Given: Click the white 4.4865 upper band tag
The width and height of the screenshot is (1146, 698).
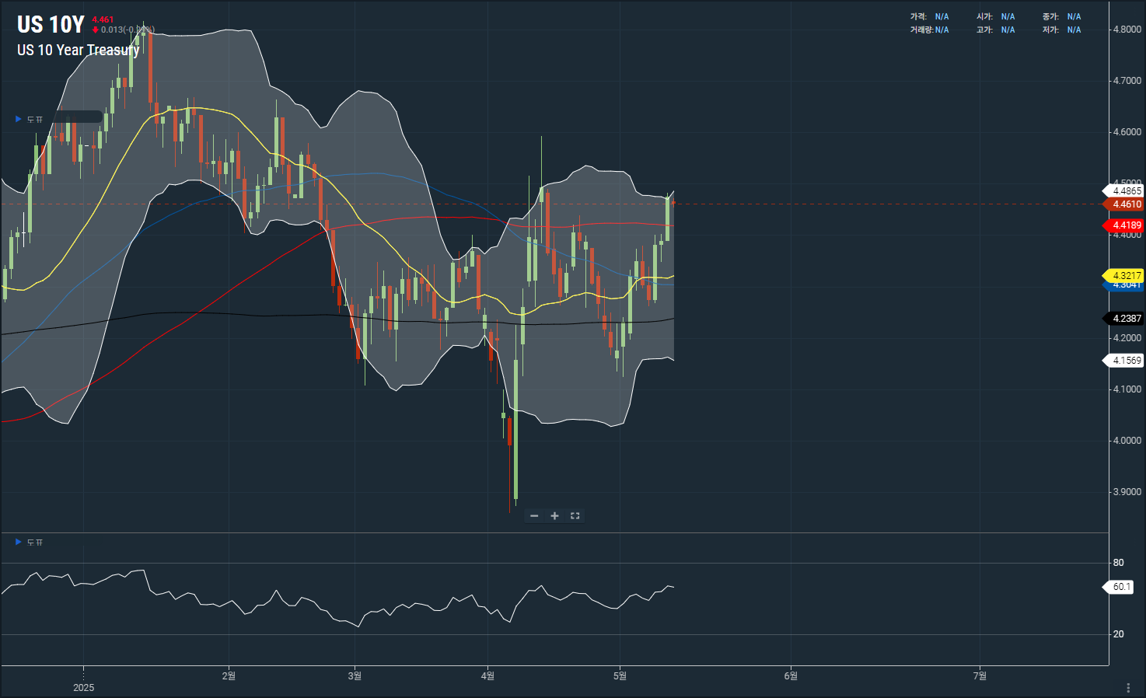Looking at the screenshot, I should coord(1126,190).
